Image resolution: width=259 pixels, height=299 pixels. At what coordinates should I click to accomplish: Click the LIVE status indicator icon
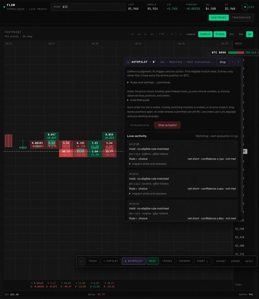245,7
